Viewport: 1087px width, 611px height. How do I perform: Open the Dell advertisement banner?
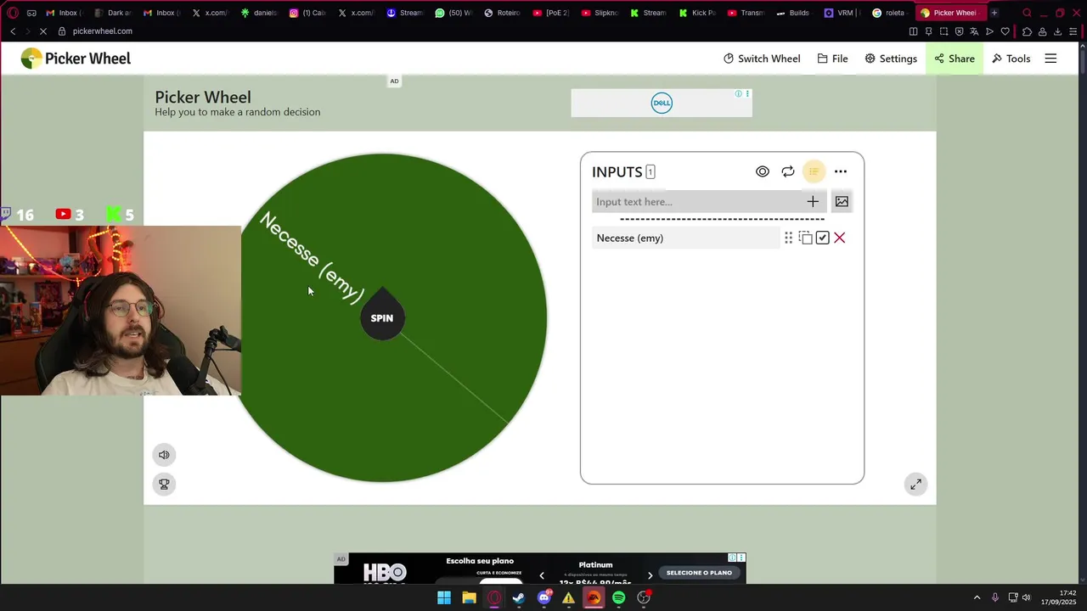coord(662,103)
